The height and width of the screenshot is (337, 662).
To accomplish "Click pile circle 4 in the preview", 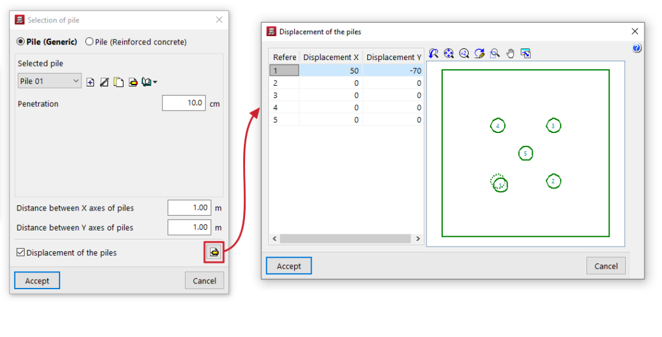I will (498, 126).
